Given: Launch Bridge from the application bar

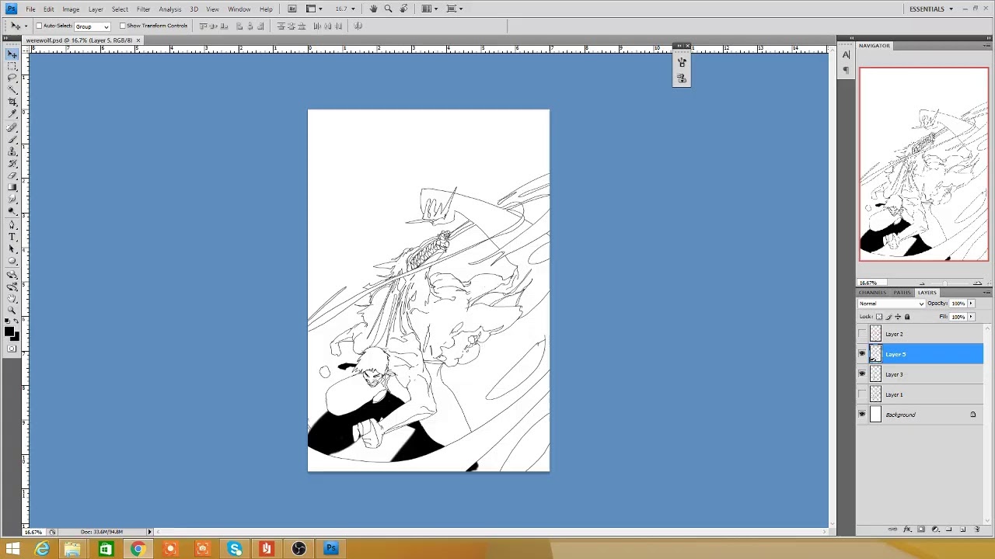Looking at the screenshot, I should coord(292,9).
